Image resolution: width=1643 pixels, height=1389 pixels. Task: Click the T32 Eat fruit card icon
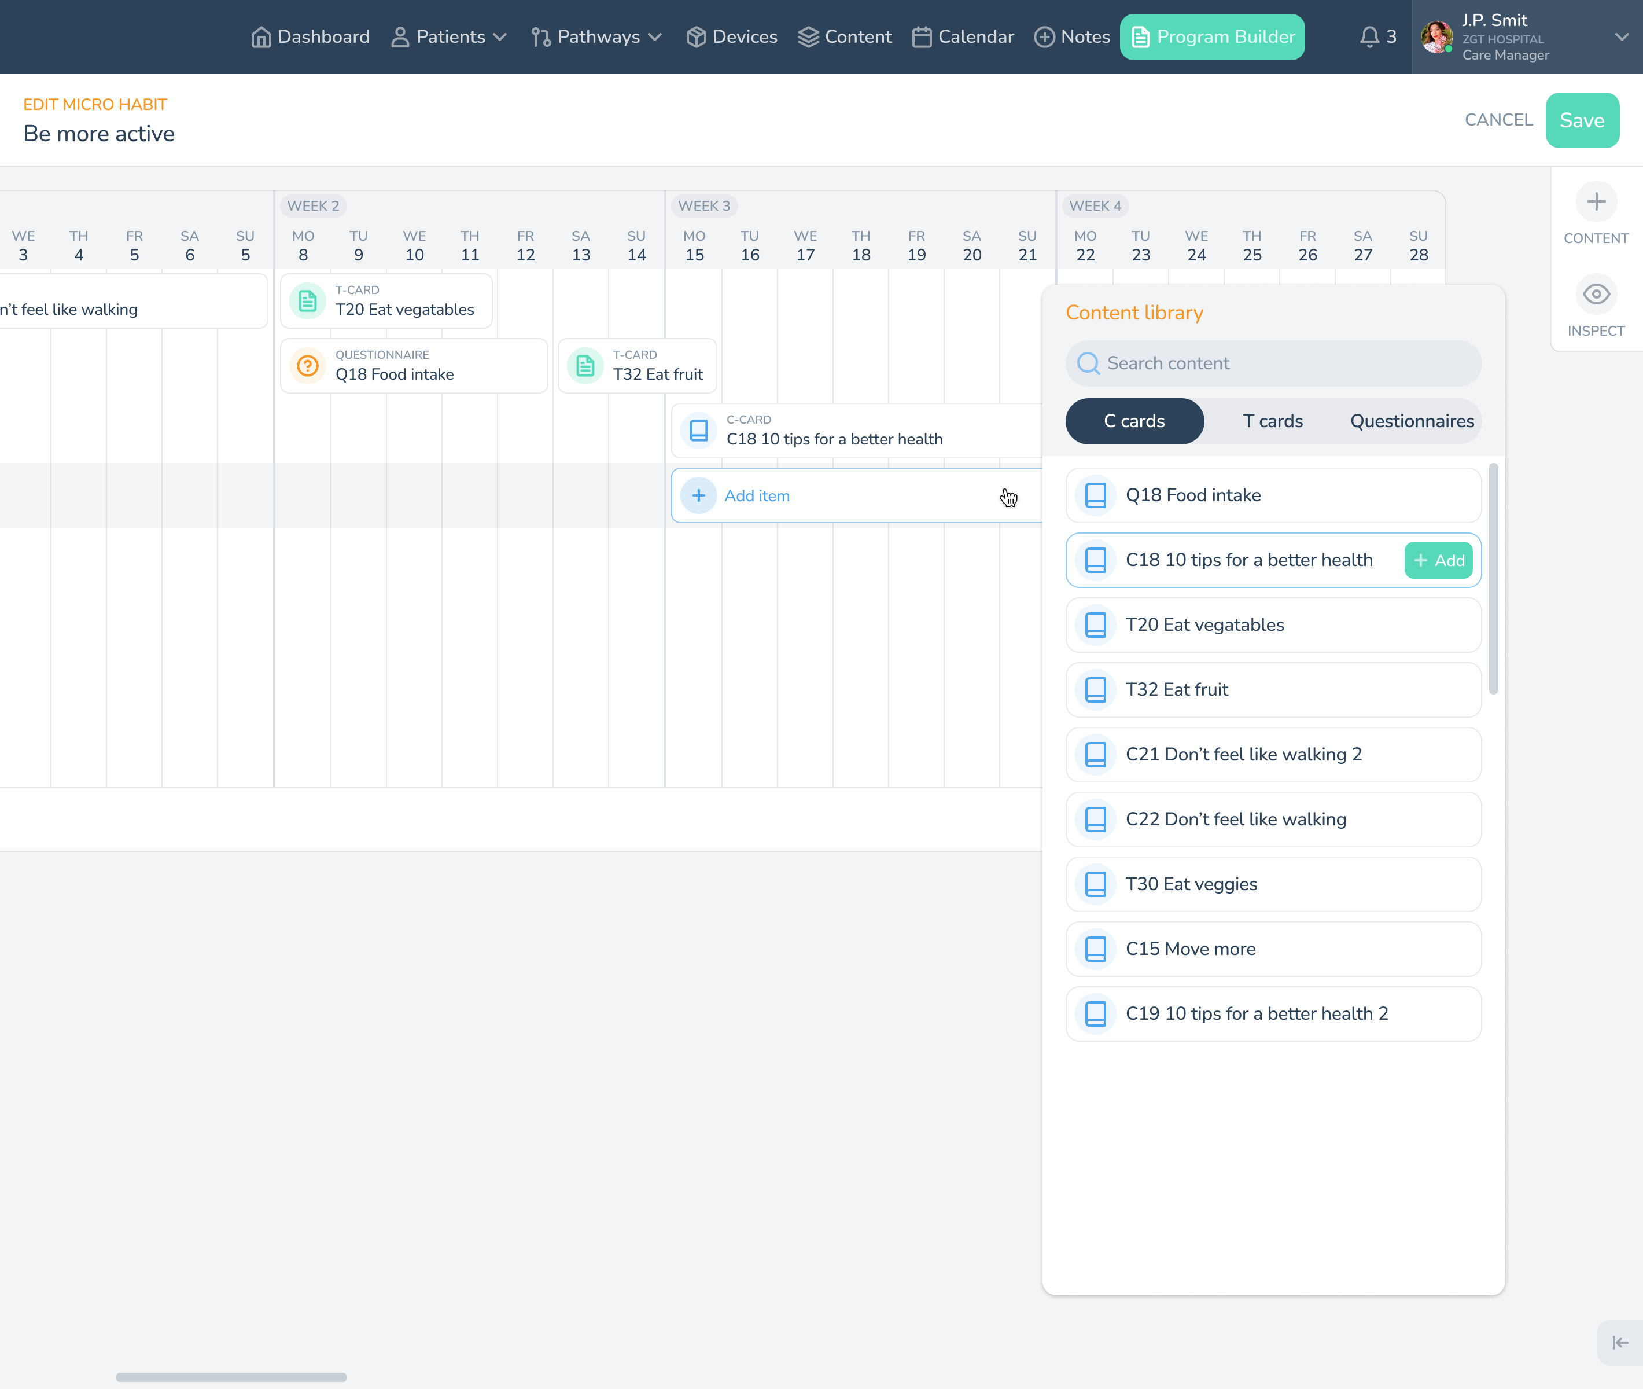point(585,366)
